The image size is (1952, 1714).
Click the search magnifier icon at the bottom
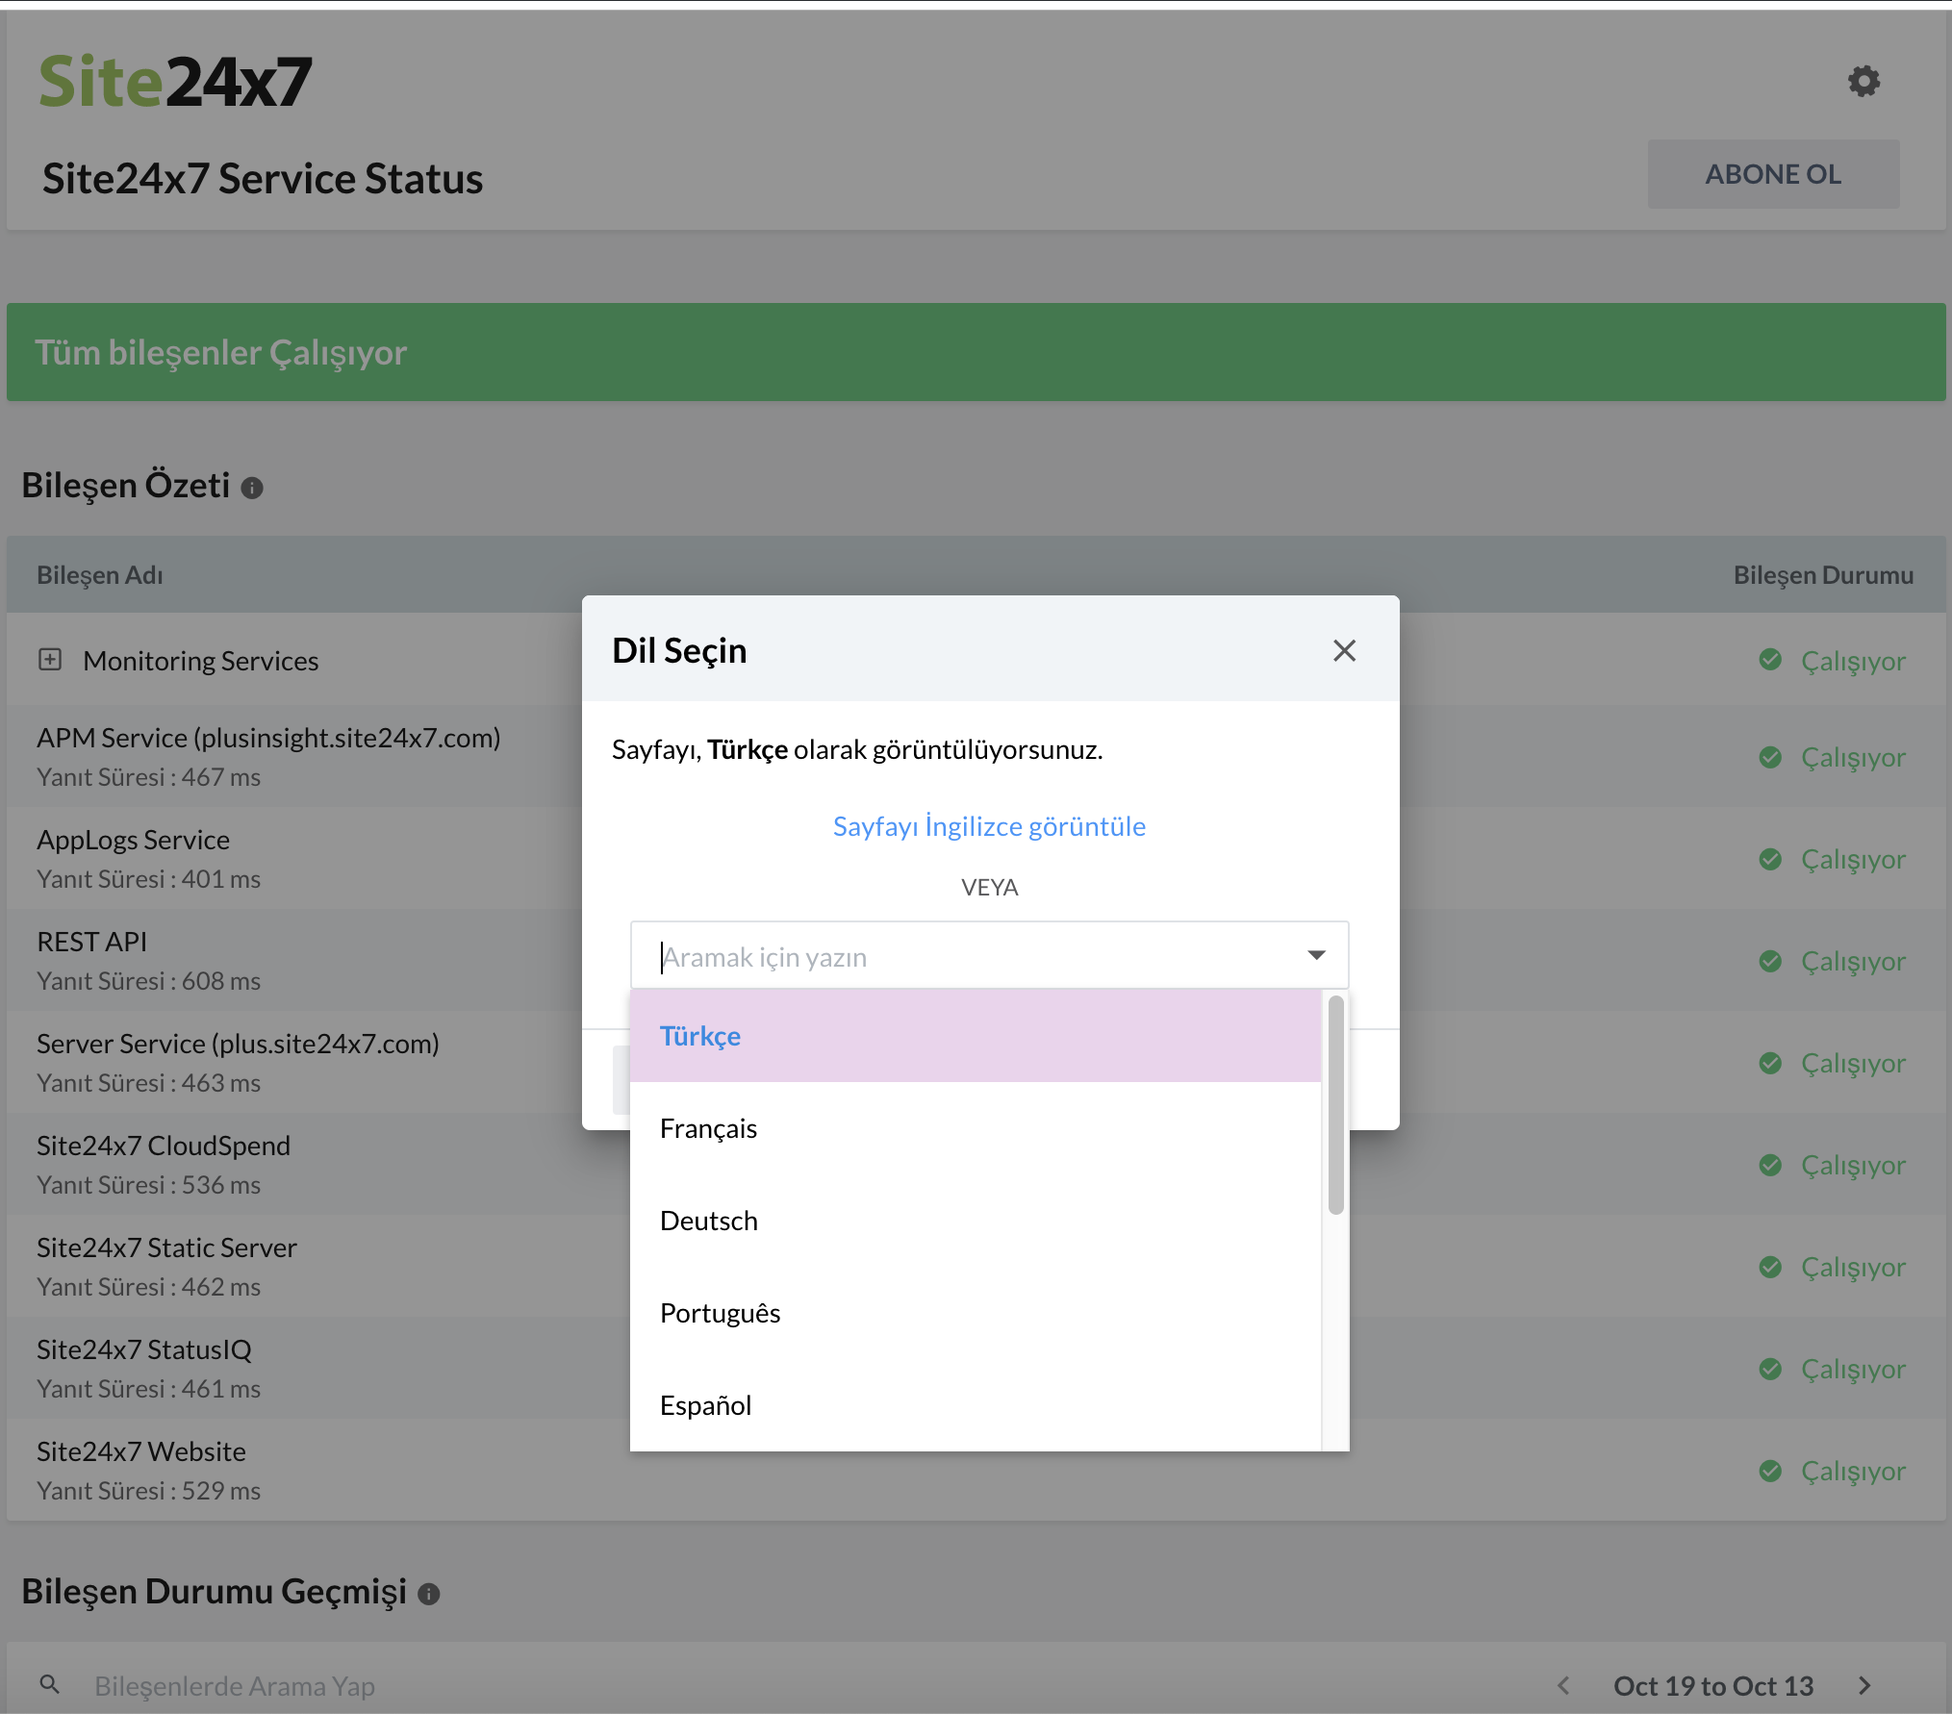[x=50, y=1685]
